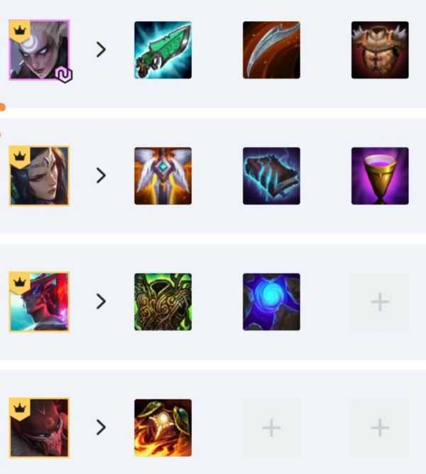Screen dimensions: 426x474
Task: Toggle the crown badge on the red-faced hat champion
Action: 20,283
